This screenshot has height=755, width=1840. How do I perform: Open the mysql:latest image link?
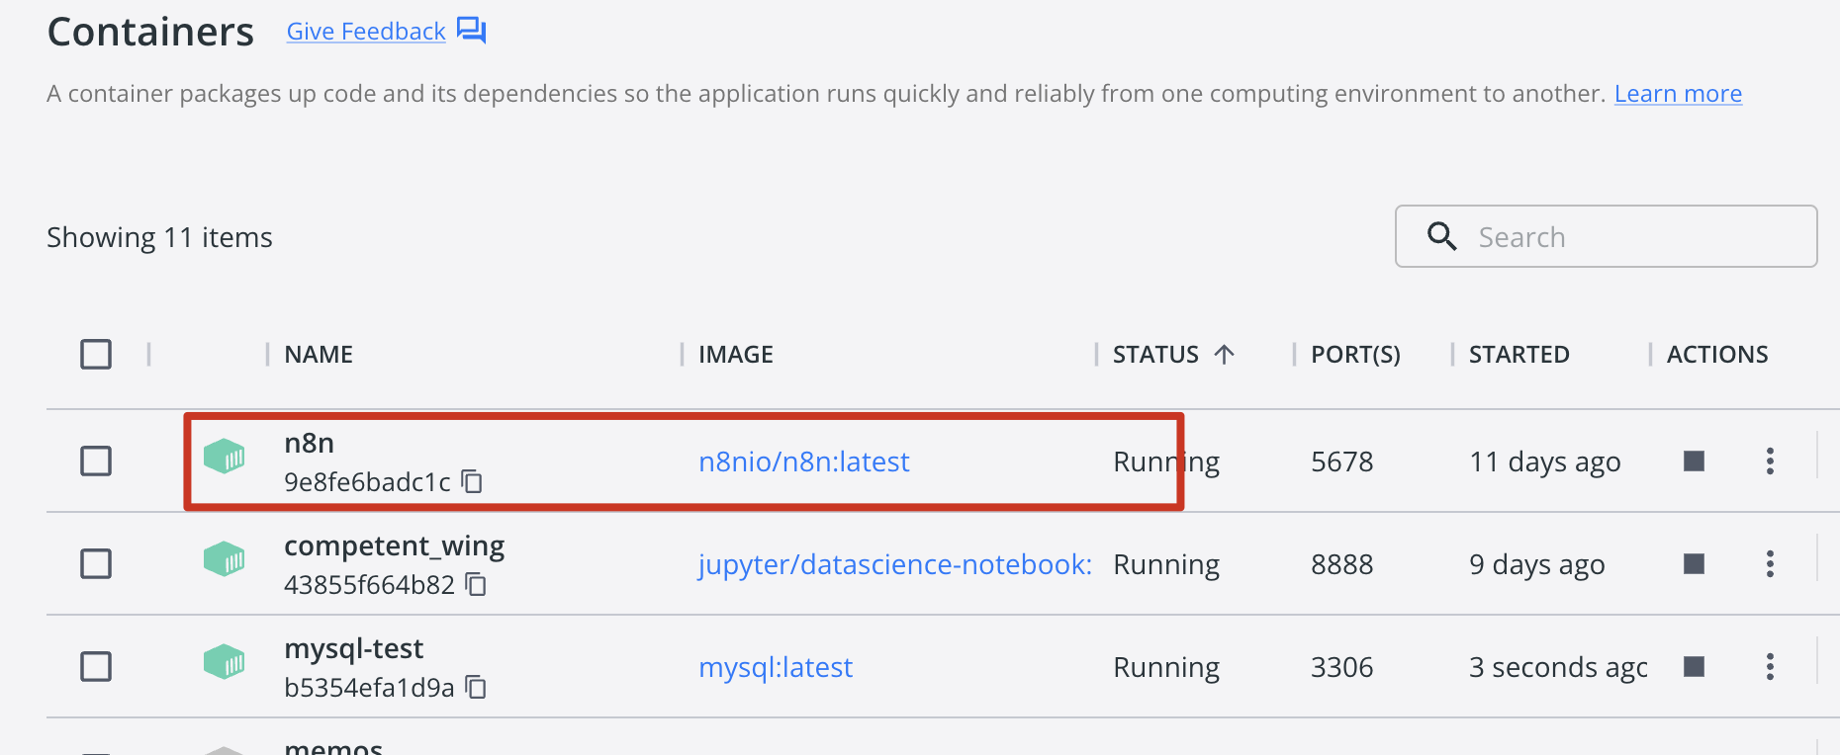click(x=776, y=667)
